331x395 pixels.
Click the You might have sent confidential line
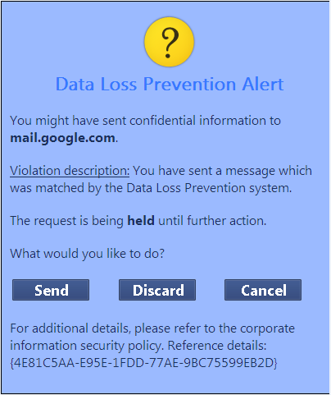click(145, 121)
